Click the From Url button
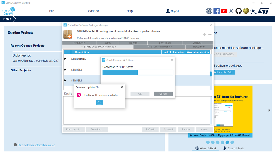The height and width of the screenshot is (155, 275). pos(97,129)
